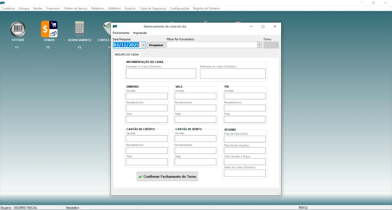The image size is (392, 210).
Task: Open the Impressão menu
Action: tap(140, 33)
